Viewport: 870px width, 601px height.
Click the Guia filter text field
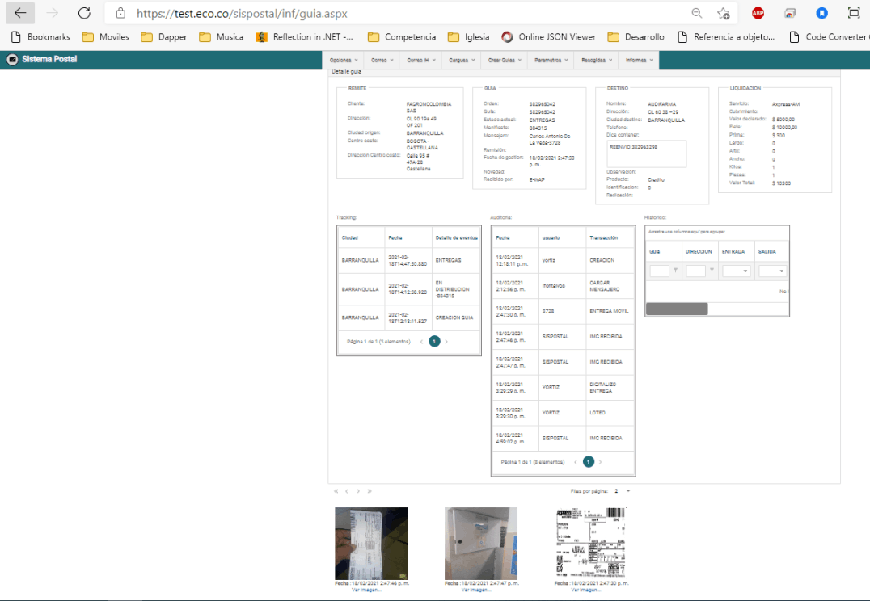tap(659, 271)
